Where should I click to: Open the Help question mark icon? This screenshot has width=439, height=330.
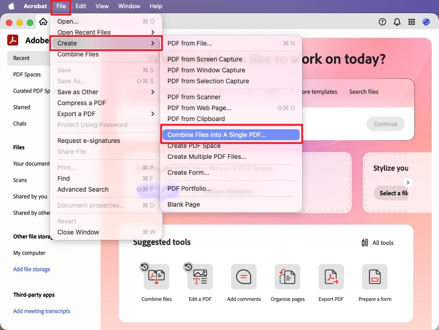click(x=382, y=22)
